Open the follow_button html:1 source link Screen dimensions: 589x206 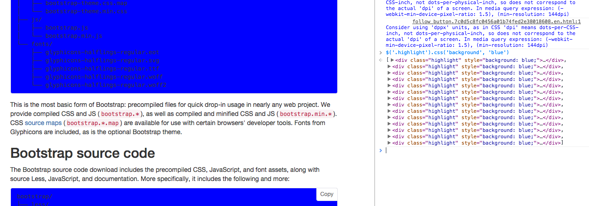coord(496,21)
